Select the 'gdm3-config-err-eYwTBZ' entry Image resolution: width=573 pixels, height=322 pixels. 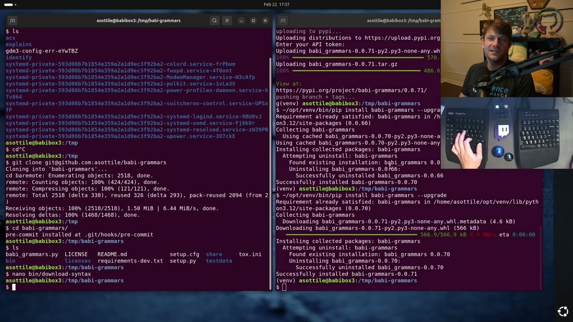[42, 51]
